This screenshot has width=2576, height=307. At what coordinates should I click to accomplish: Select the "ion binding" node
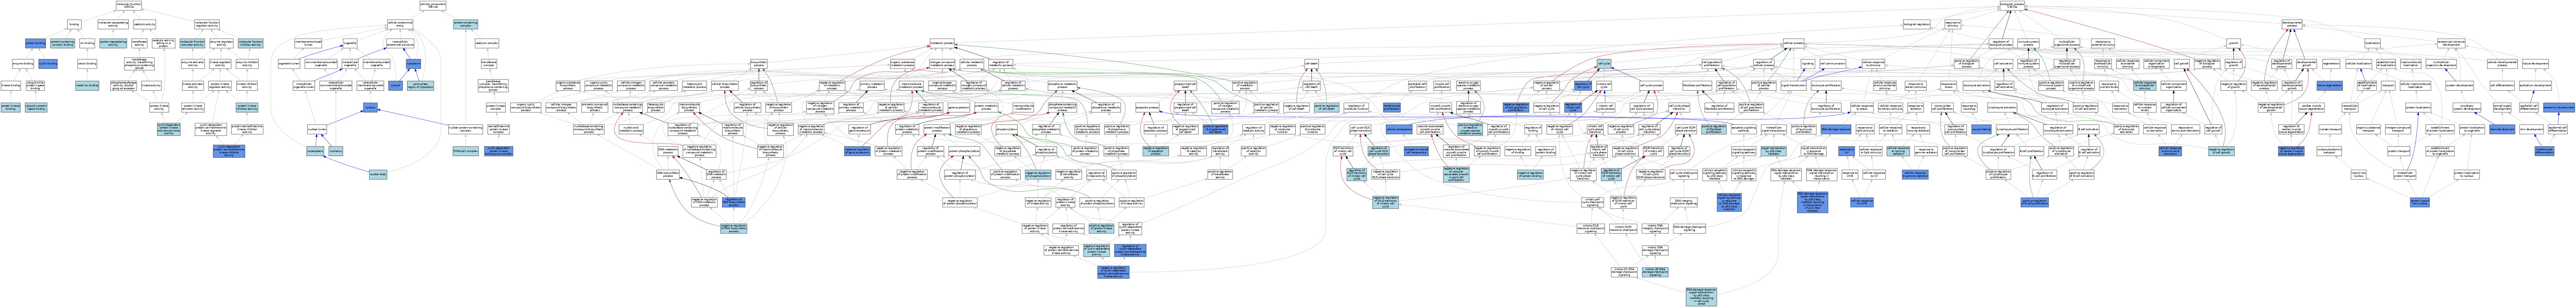(87, 43)
